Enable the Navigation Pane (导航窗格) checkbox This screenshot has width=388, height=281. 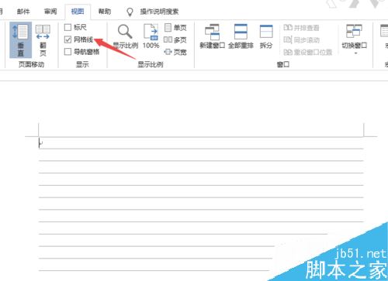(x=68, y=52)
